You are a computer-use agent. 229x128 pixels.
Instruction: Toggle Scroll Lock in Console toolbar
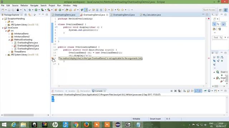[x=188, y=91]
